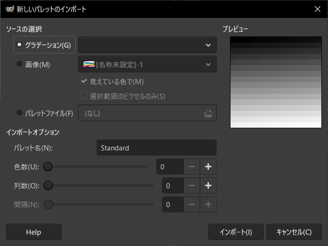This screenshot has width=328, height=246.
Task: Click the 色数 value field
Action: pos(170,167)
